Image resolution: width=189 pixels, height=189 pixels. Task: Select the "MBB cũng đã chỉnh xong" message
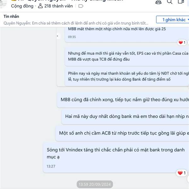(123, 100)
